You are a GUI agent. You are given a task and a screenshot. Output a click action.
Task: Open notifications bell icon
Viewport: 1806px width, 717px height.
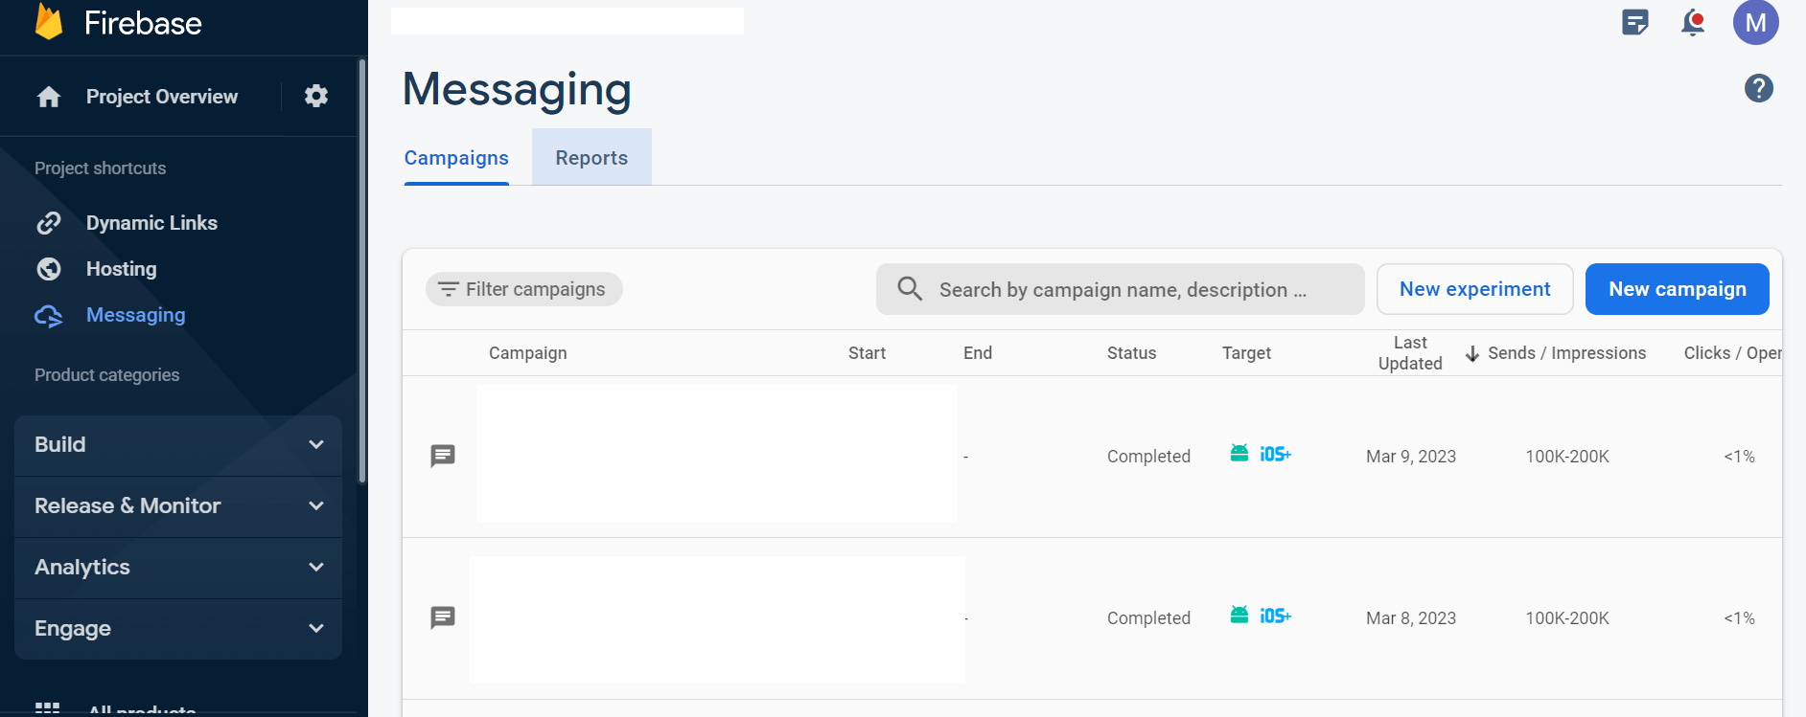(x=1694, y=22)
